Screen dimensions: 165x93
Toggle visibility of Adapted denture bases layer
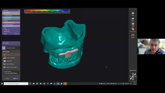5,22
